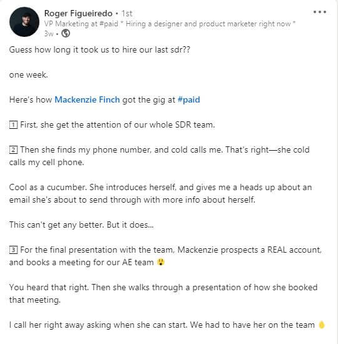Open the blue #paid hashtag link

(x=189, y=100)
